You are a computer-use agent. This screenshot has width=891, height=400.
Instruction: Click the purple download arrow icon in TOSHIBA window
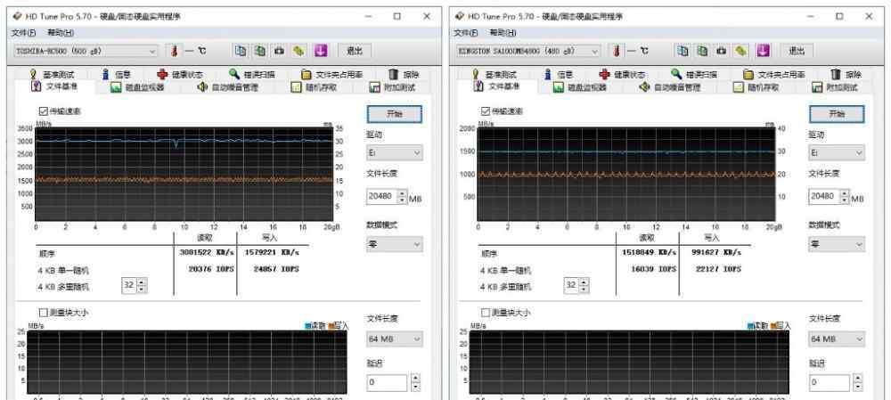(320, 51)
